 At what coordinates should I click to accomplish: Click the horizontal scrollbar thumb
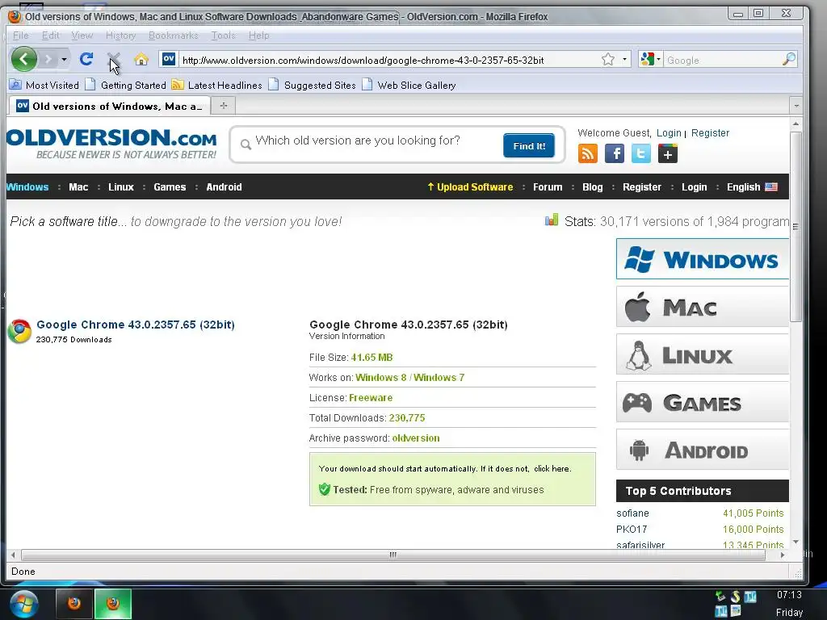point(393,555)
